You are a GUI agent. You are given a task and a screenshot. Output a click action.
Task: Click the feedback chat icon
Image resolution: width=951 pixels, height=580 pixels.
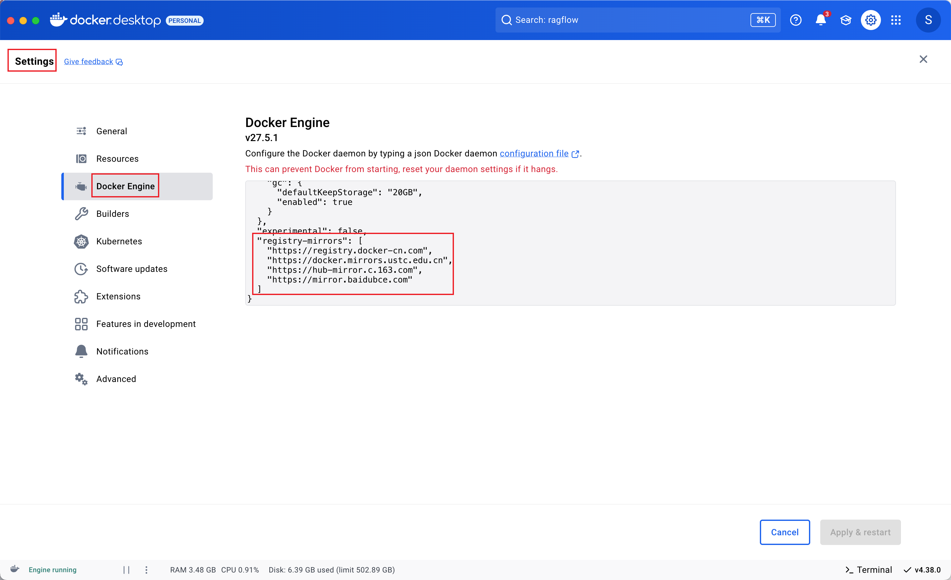click(119, 62)
